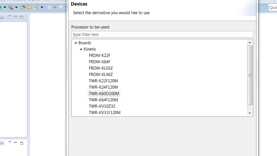
Task: Click the Collapse All icon in bottom-left panel
Action: tap(2, 143)
